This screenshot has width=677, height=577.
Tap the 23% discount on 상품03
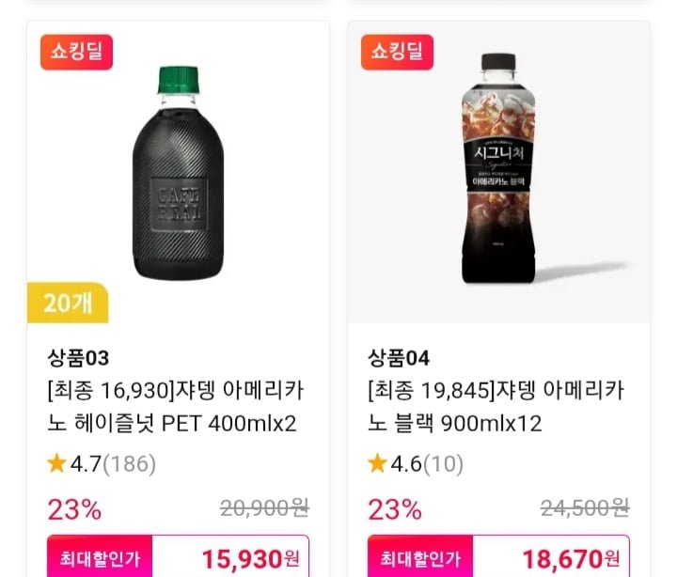point(74,509)
